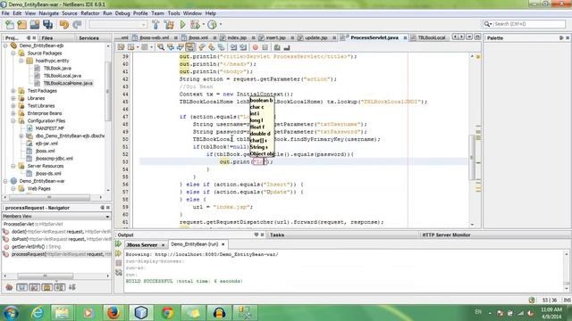Click the localhost URL in the Output
The height and width of the screenshot is (321, 572).
tap(216, 254)
